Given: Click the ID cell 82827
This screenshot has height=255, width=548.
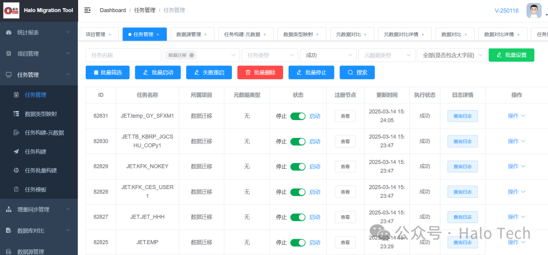Looking at the screenshot, I should tap(100, 217).
